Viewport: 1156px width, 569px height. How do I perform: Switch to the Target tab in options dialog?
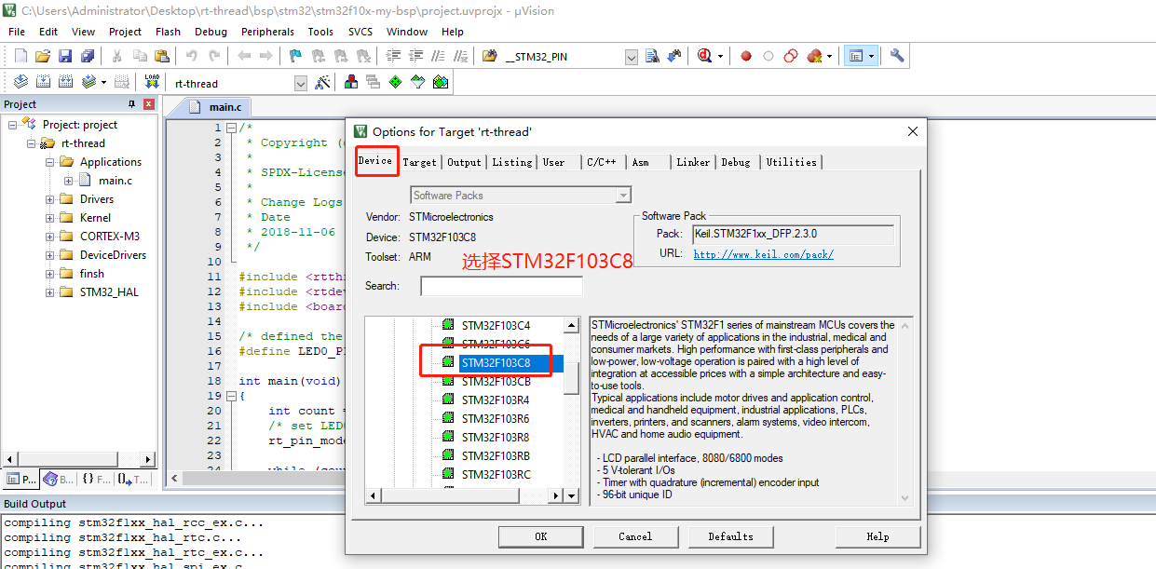click(419, 162)
